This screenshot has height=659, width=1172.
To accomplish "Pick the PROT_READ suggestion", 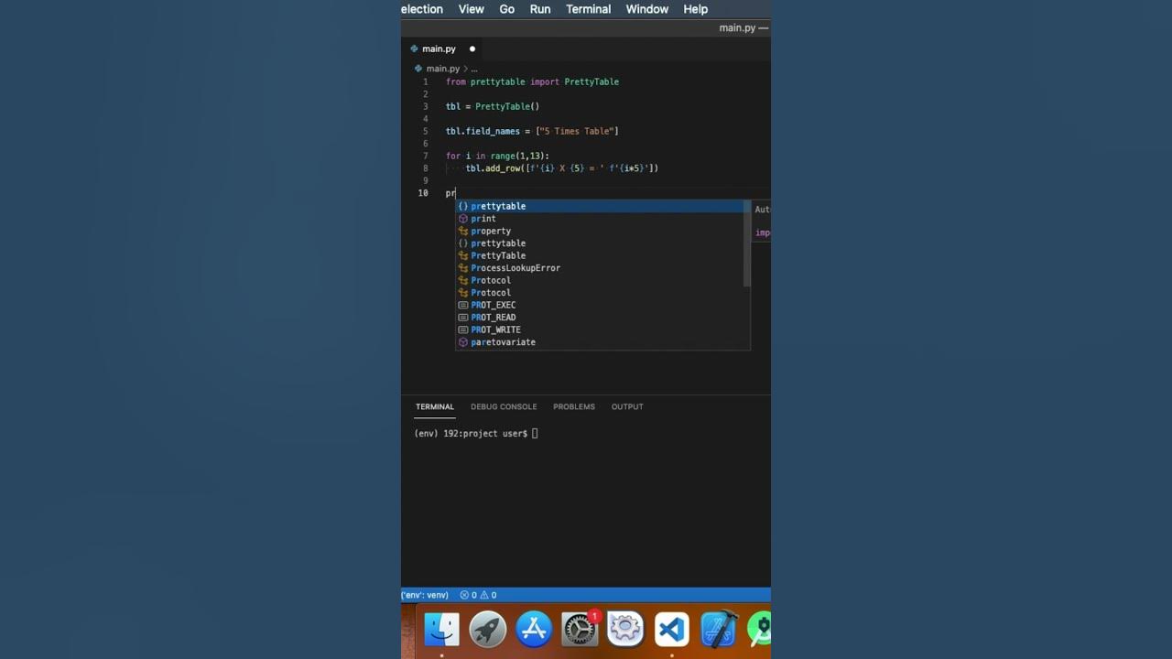I will pos(602,318).
